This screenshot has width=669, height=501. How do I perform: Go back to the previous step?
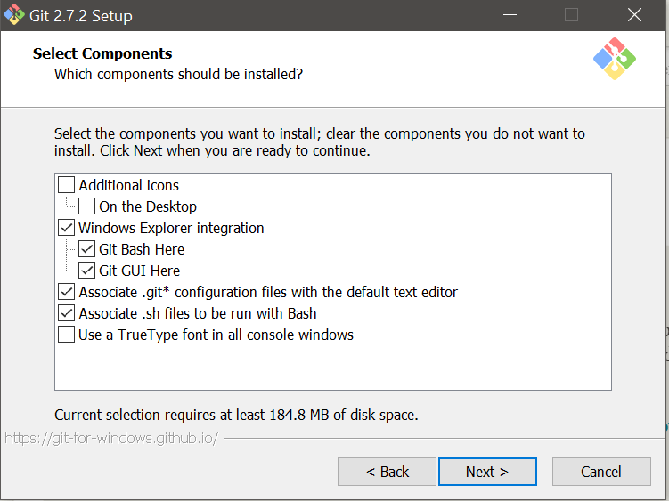(387, 472)
